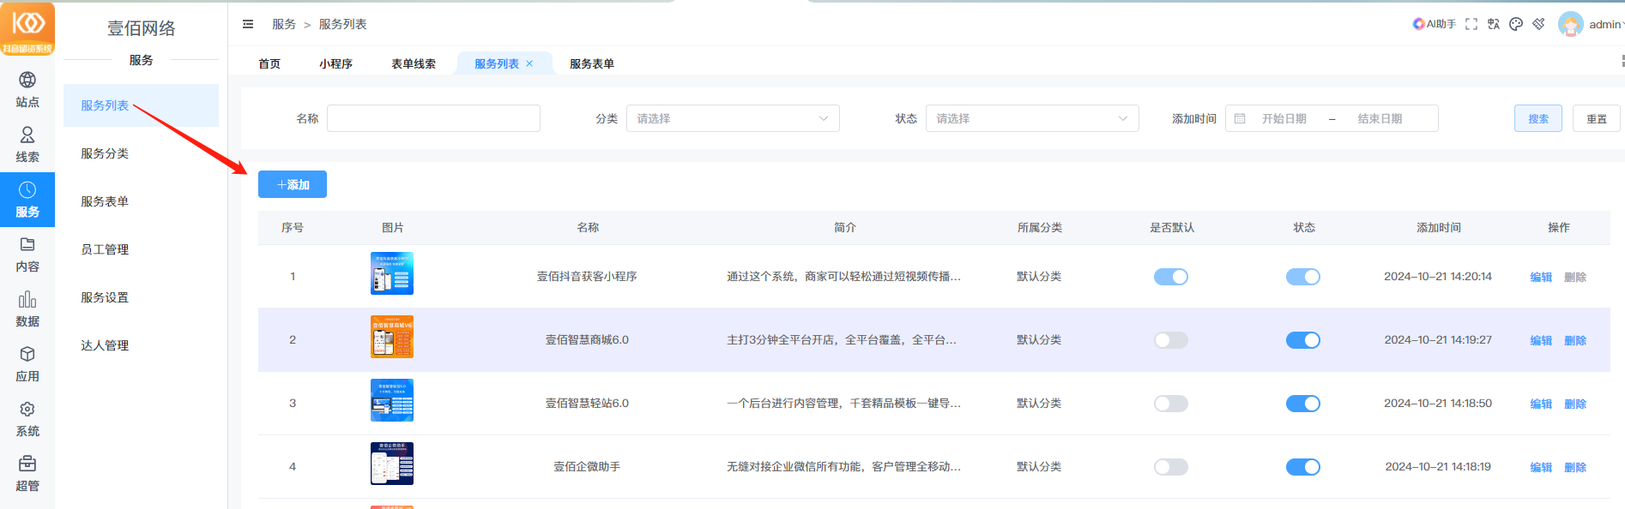Close the 服务列表 tab

529,63
